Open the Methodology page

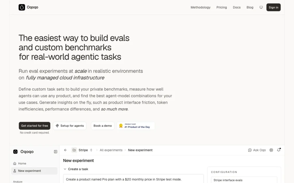[200, 7]
